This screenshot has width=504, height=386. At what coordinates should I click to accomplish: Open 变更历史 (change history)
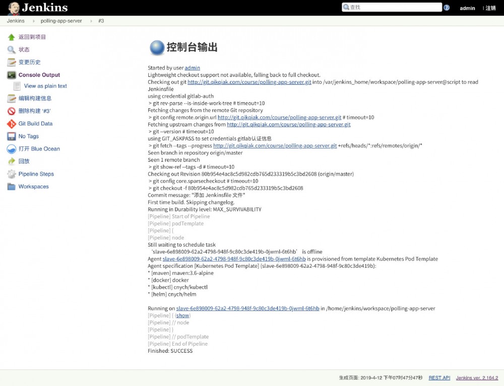(x=28, y=62)
